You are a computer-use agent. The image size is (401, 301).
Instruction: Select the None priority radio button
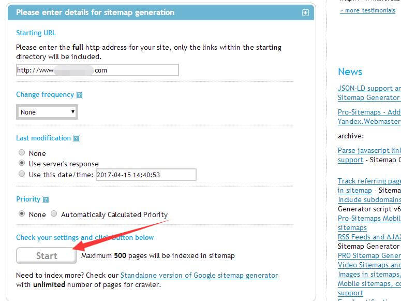coord(22,213)
